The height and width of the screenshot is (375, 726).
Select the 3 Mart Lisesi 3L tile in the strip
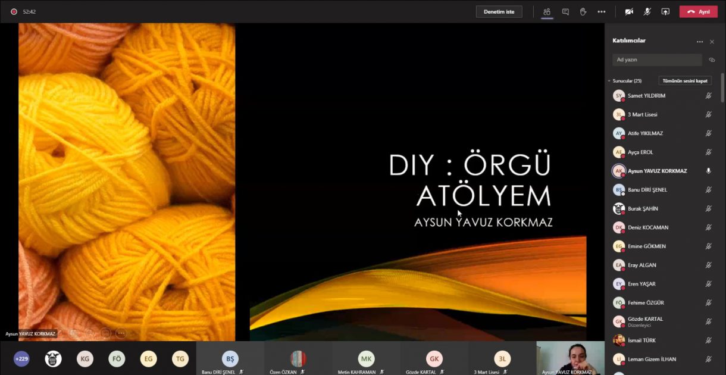point(502,358)
